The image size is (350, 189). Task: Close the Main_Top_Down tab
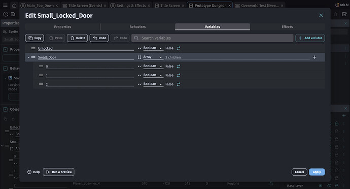57,6
